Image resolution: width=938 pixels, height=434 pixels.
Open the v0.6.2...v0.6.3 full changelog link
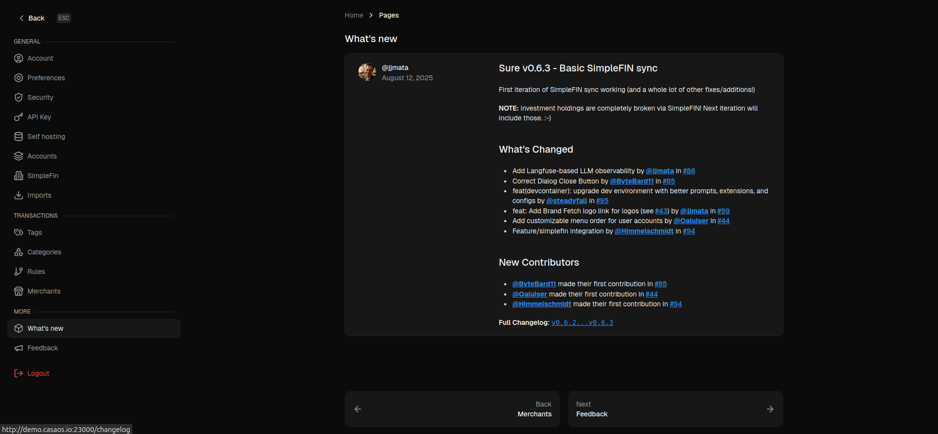coord(582,322)
